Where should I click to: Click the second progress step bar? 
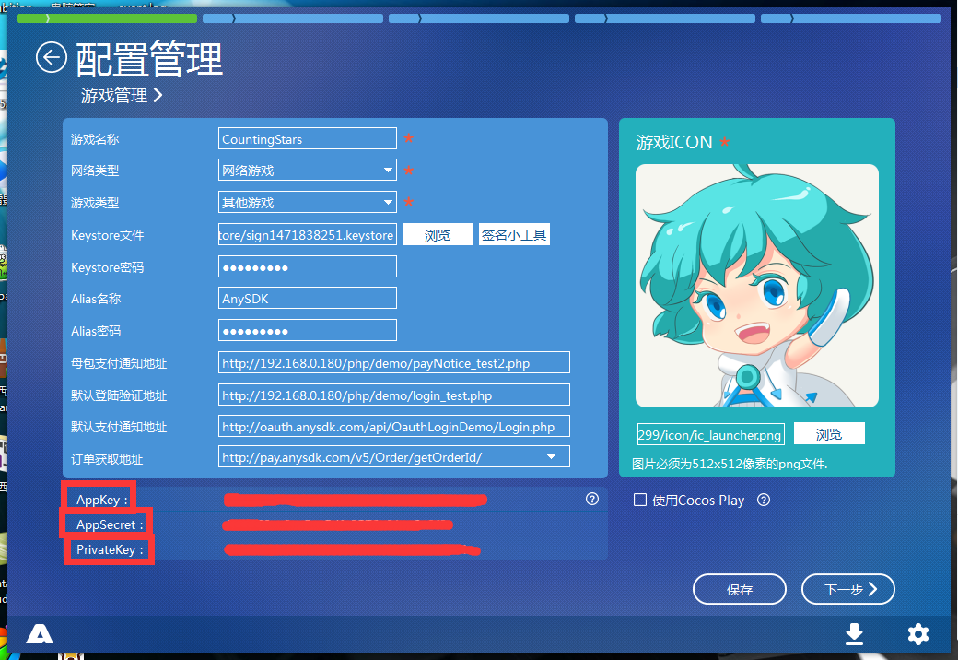coord(293,18)
